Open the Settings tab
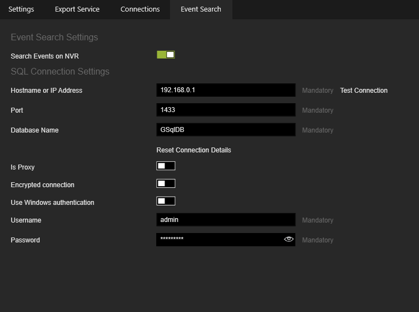The image size is (419, 312). coord(21,9)
